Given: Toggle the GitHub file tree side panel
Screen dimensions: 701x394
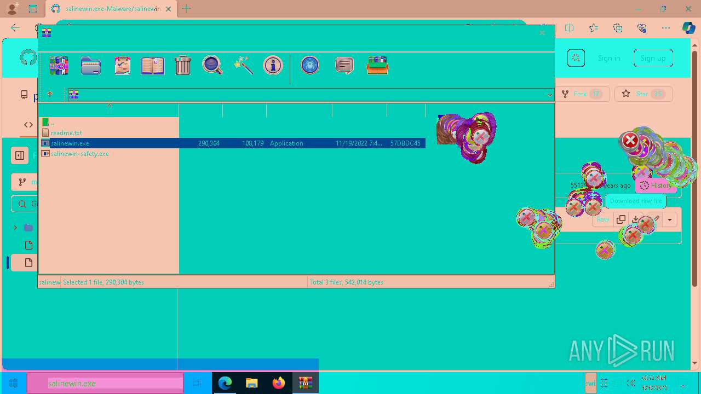Looking at the screenshot, I should click(x=20, y=155).
